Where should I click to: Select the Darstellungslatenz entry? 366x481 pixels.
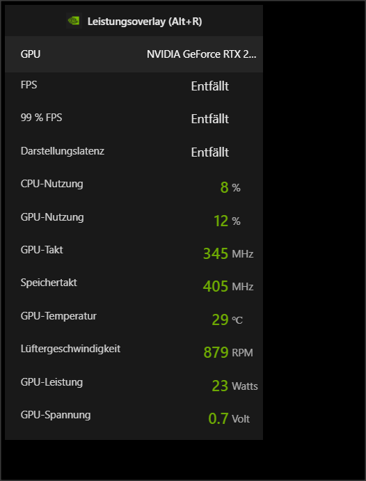click(x=134, y=152)
